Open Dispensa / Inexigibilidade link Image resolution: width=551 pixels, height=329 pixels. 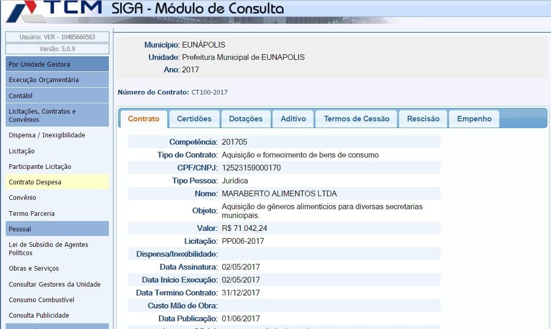pos(47,135)
